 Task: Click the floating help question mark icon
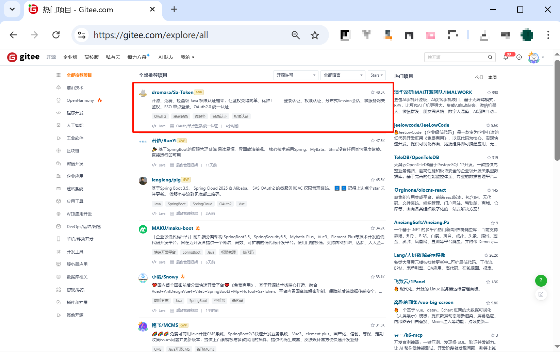tap(541, 281)
